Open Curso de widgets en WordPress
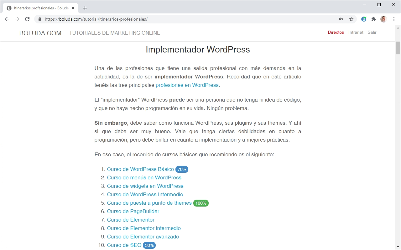 coord(145,186)
